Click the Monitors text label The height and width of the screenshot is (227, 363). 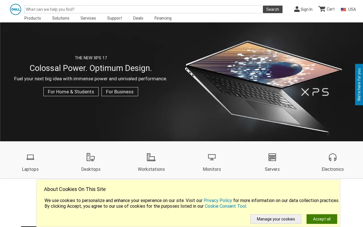[x=212, y=169]
